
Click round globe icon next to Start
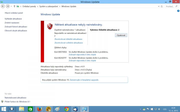coord(12,109)
